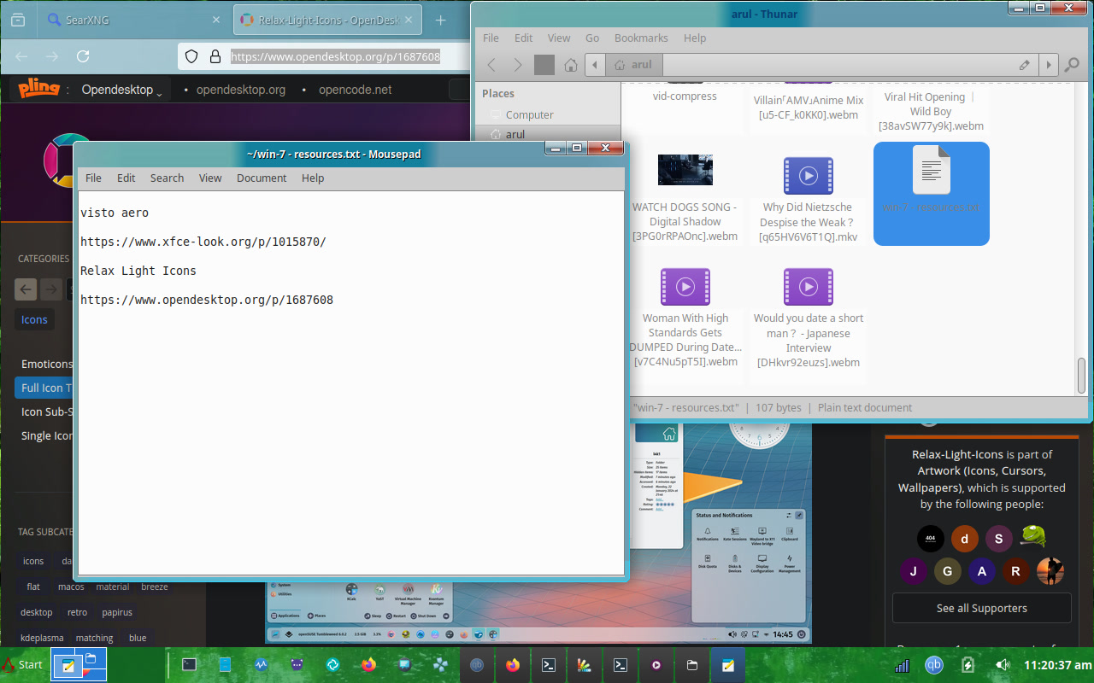Click the Start menu button

(23, 664)
